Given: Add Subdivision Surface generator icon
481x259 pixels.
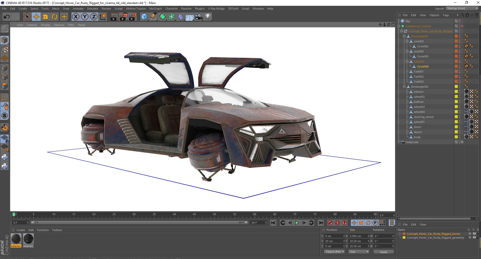Looking at the screenshot, I should (x=163, y=17).
